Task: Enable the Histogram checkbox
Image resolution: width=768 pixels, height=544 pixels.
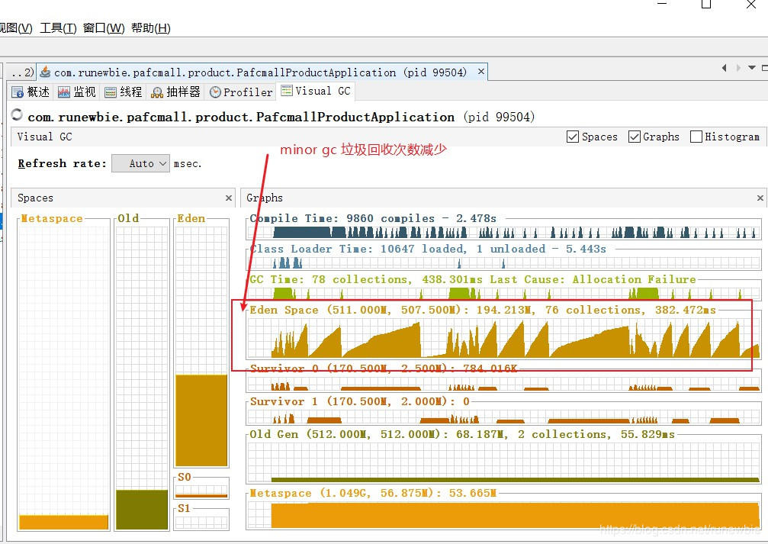Action: pos(696,137)
